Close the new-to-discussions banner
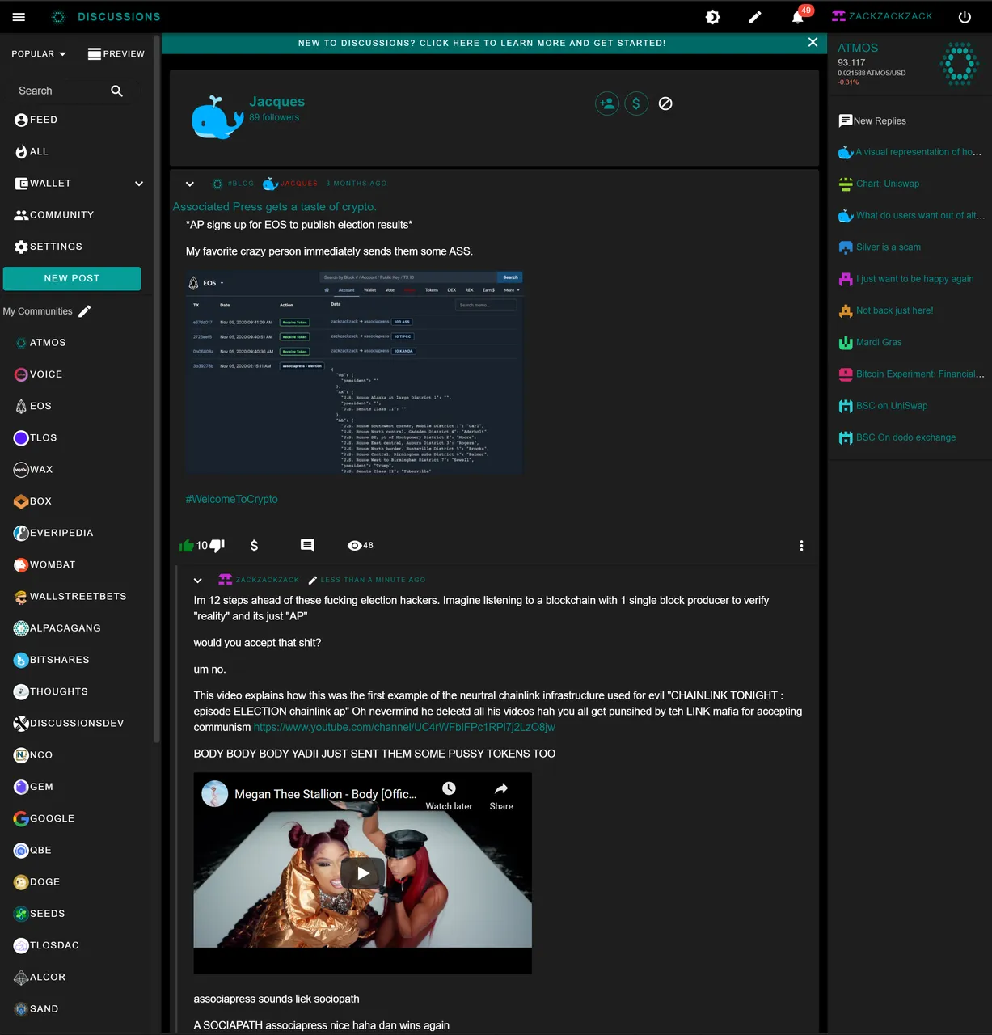Screen dimensions: 992x1035 [x=813, y=42]
